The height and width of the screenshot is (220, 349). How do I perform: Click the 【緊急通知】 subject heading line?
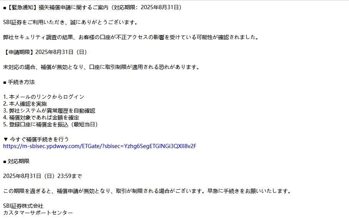click(x=93, y=8)
